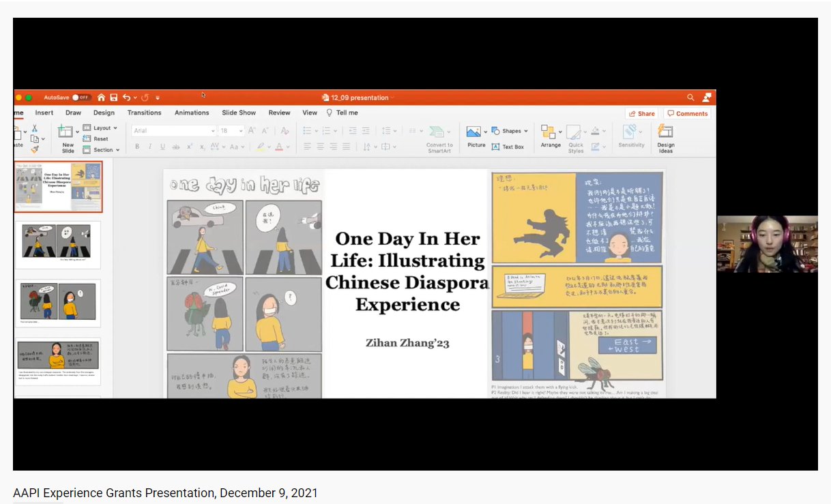Switch to the Design tab
831x504 pixels.
(x=104, y=113)
